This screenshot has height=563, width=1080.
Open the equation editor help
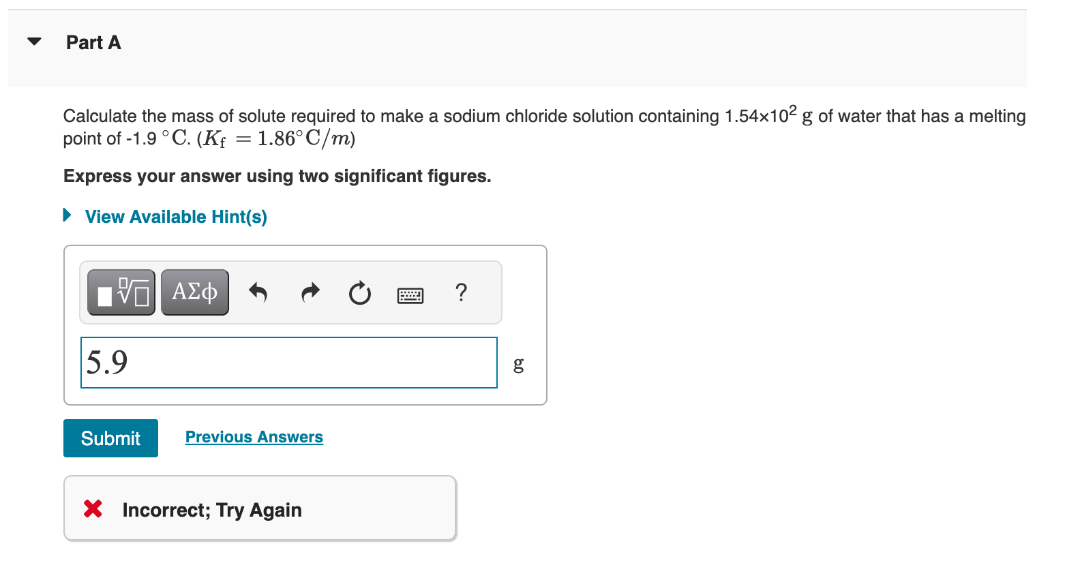461,293
